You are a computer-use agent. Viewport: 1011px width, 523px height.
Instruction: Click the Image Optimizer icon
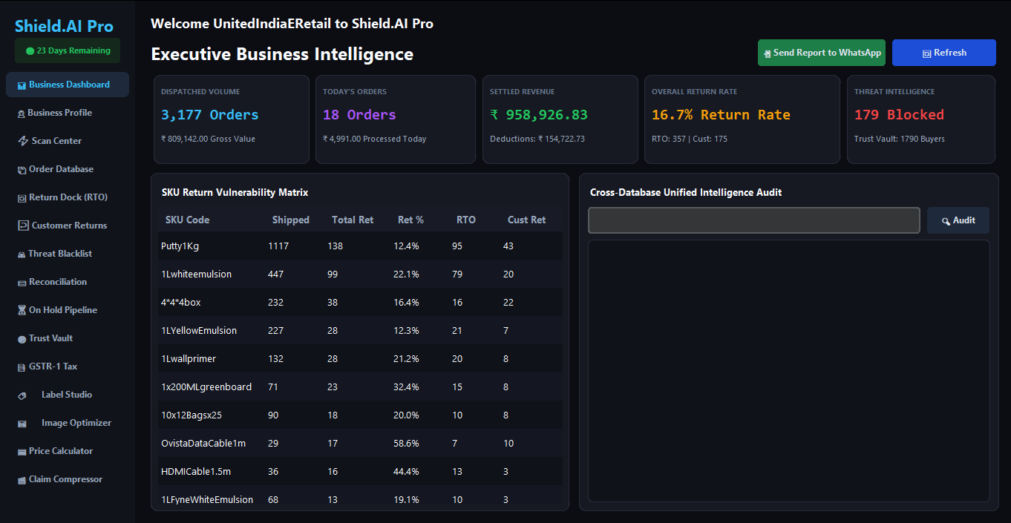(22, 424)
